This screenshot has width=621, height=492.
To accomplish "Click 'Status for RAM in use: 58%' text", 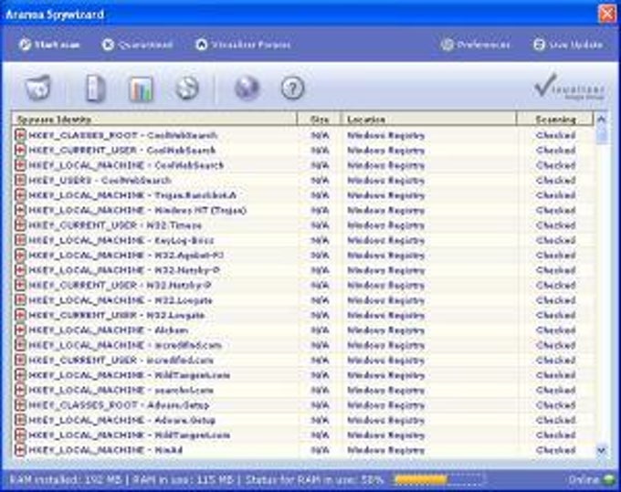I will pos(314,480).
